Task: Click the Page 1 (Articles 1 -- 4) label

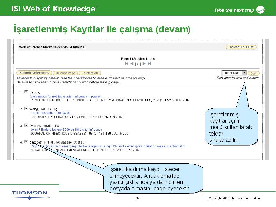Action: click(x=138, y=59)
